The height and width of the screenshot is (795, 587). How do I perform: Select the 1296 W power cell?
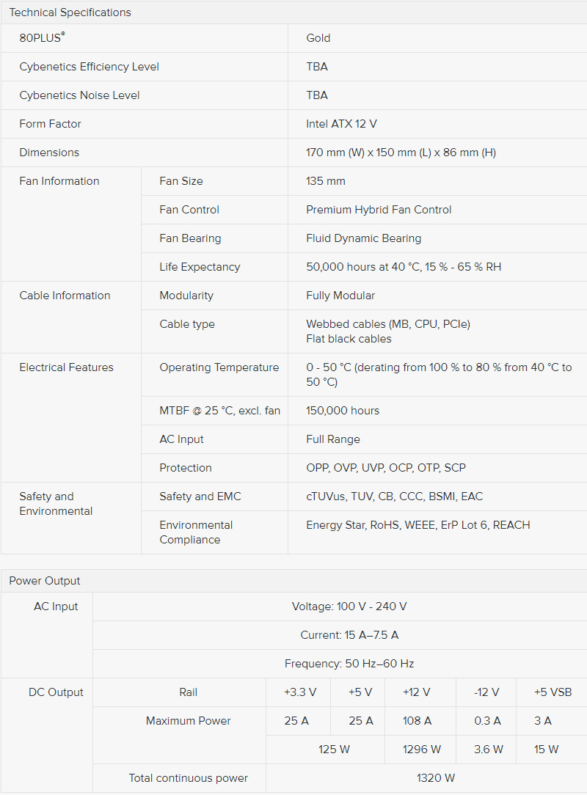click(x=421, y=750)
